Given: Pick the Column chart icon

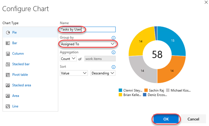Looking at the screenshot, I should tap(8, 54).
